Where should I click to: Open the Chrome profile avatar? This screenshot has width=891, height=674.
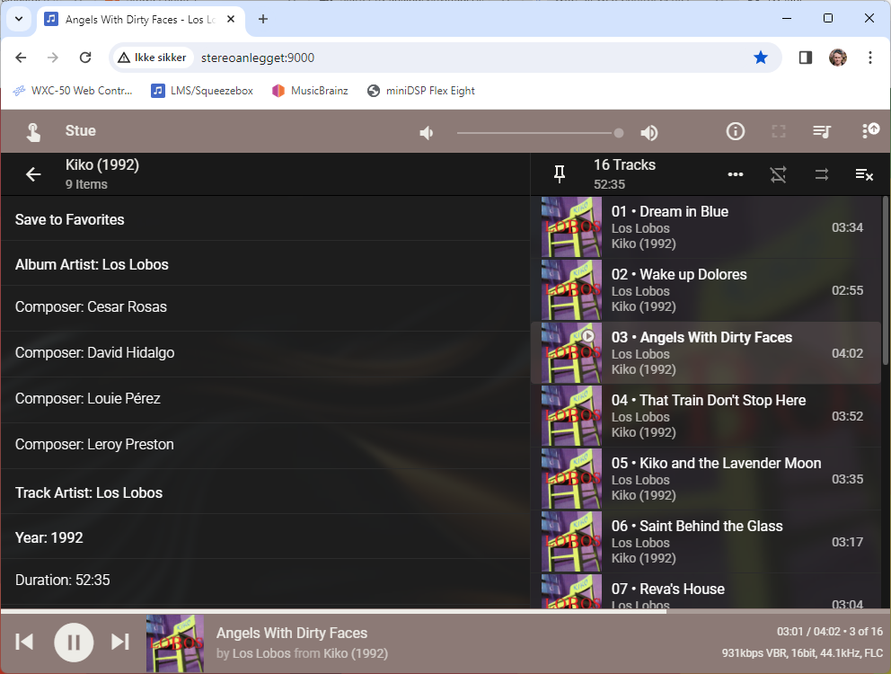pos(838,58)
